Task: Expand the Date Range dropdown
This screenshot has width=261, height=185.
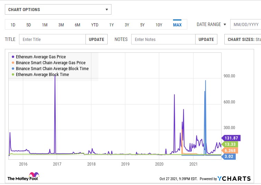Action: (x=211, y=25)
